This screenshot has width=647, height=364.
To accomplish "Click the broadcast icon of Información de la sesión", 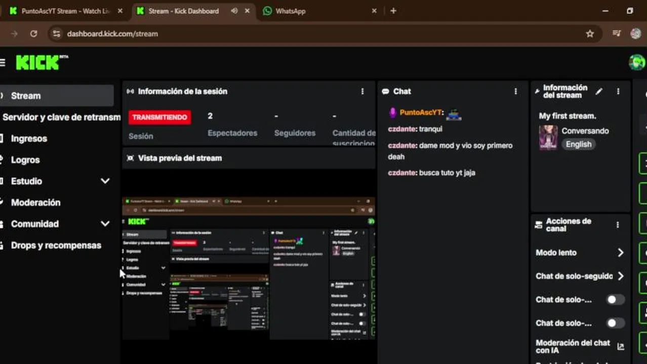I will (130, 92).
